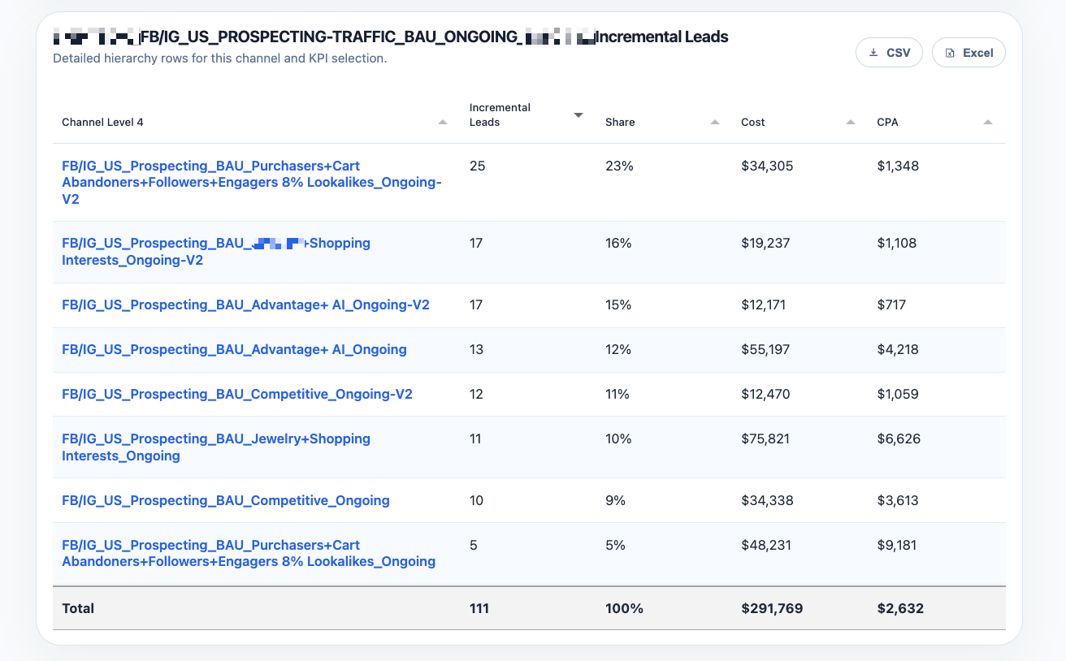
Task: Select the $1,108 CPA cell
Action: pyautogui.click(x=896, y=244)
